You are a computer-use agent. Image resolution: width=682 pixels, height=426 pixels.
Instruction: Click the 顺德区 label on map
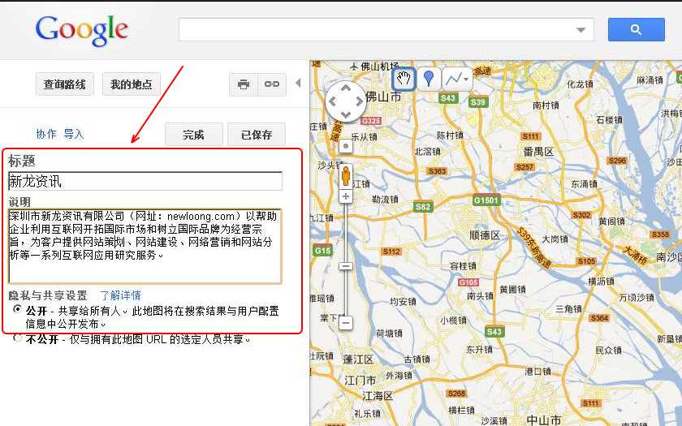coord(485,235)
